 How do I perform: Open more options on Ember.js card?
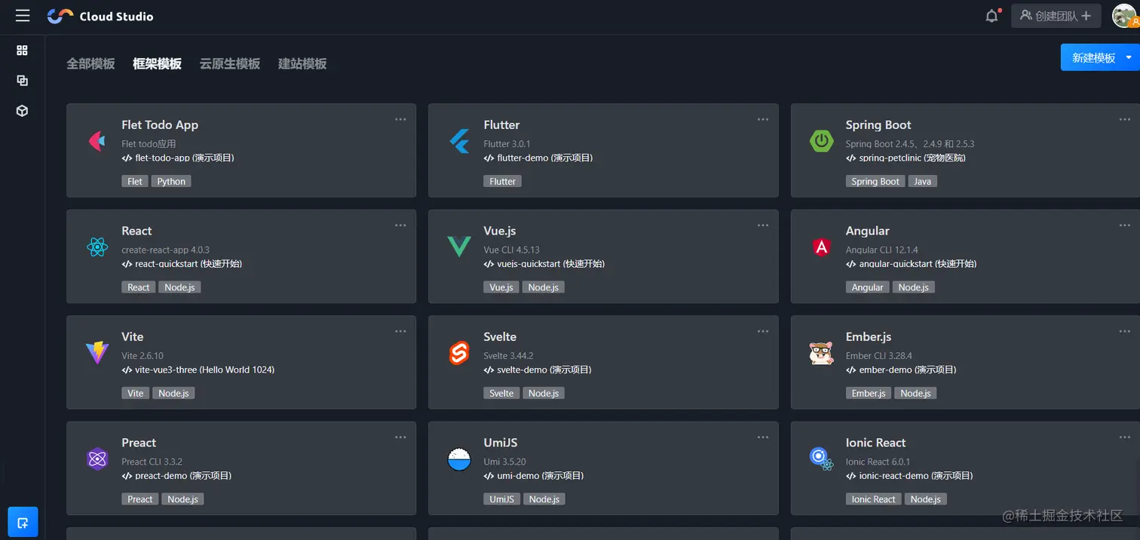click(1125, 330)
